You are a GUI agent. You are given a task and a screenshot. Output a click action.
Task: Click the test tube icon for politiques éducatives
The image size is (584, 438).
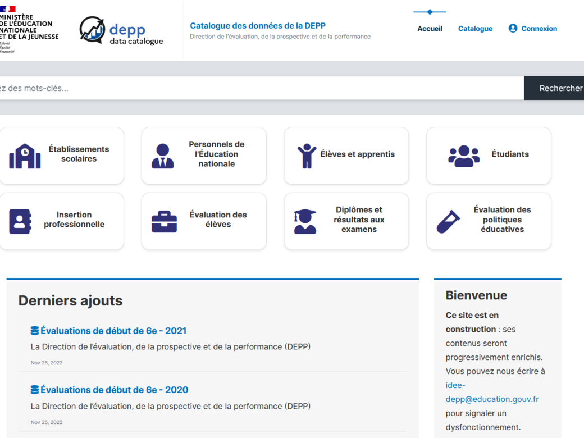448,222
